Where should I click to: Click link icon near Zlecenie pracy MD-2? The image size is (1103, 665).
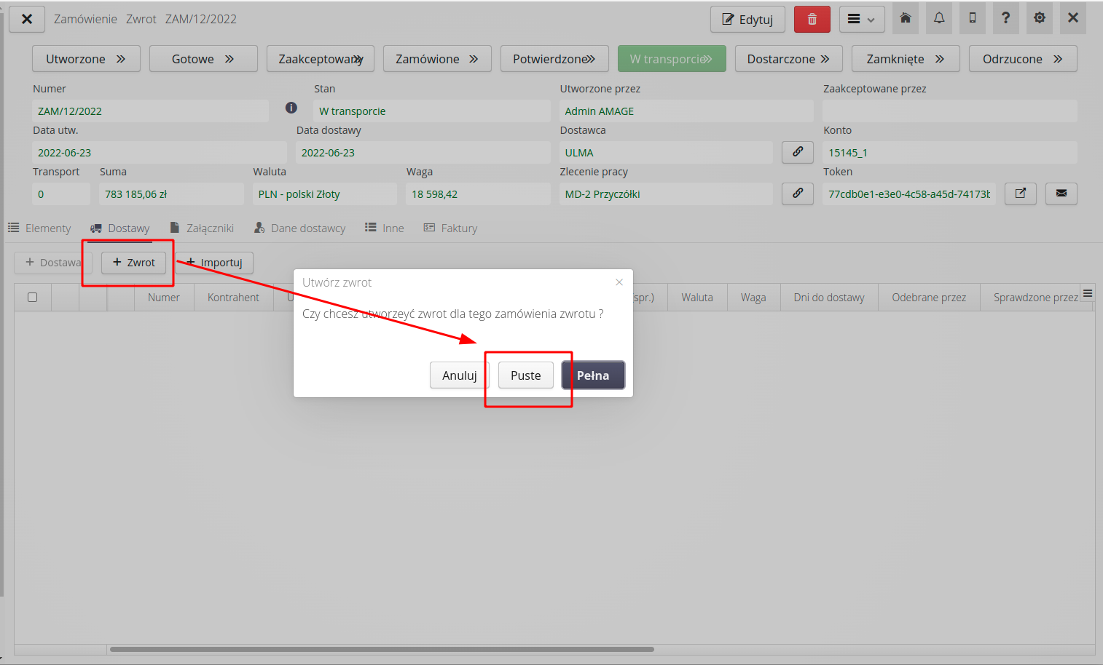(798, 194)
